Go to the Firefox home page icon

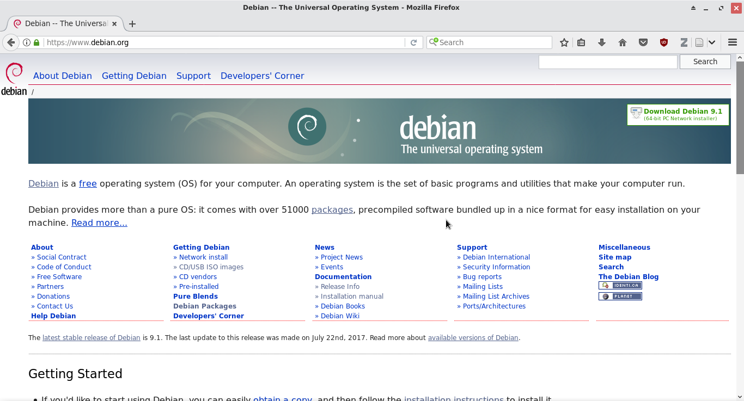pyautogui.click(x=623, y=42)
